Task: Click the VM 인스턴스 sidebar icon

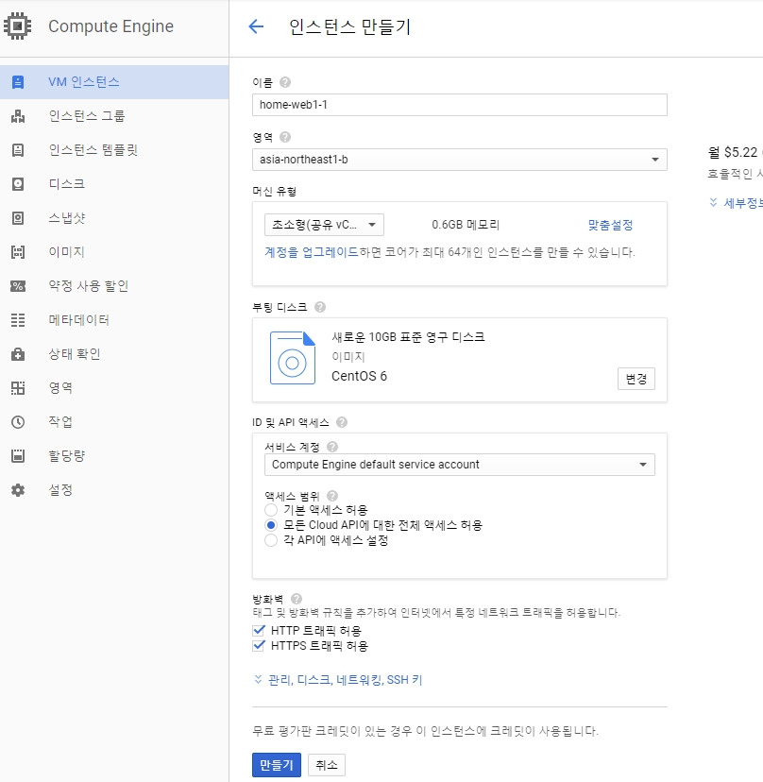Action: [18, 82]
